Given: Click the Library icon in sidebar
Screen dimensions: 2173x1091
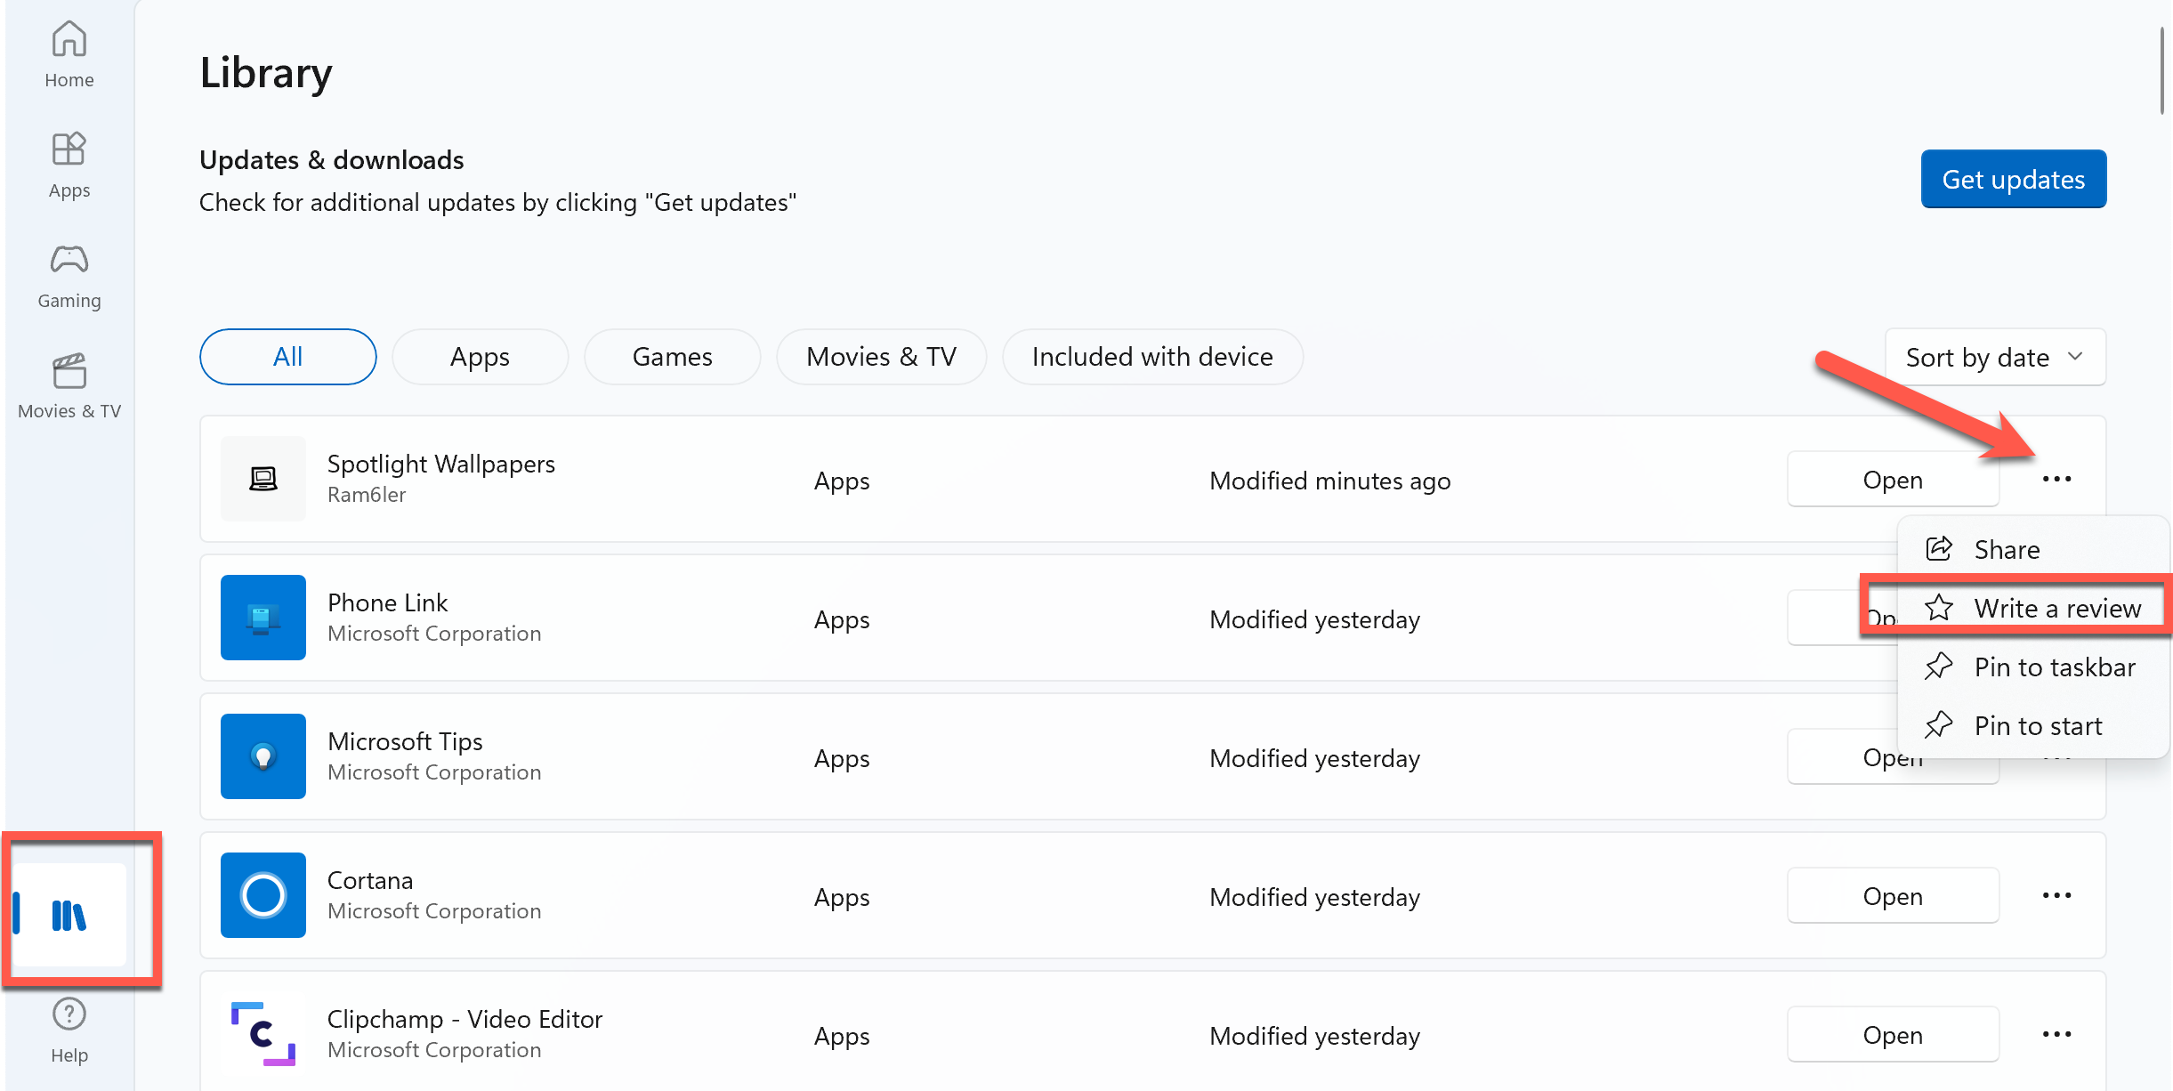Looking at the screenshot, I should pos(69,914).
